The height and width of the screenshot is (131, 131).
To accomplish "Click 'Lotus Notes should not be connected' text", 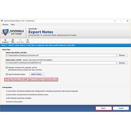I will point(27,95).
